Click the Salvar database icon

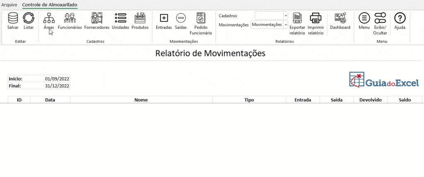click(x=13, y=18)
